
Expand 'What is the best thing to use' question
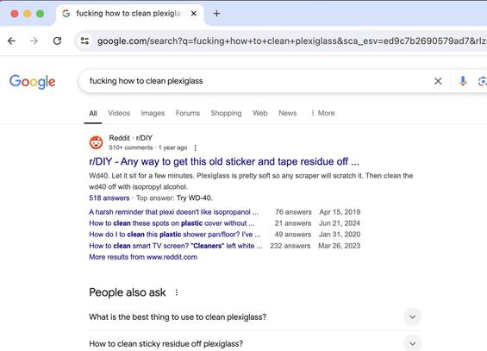413,317
